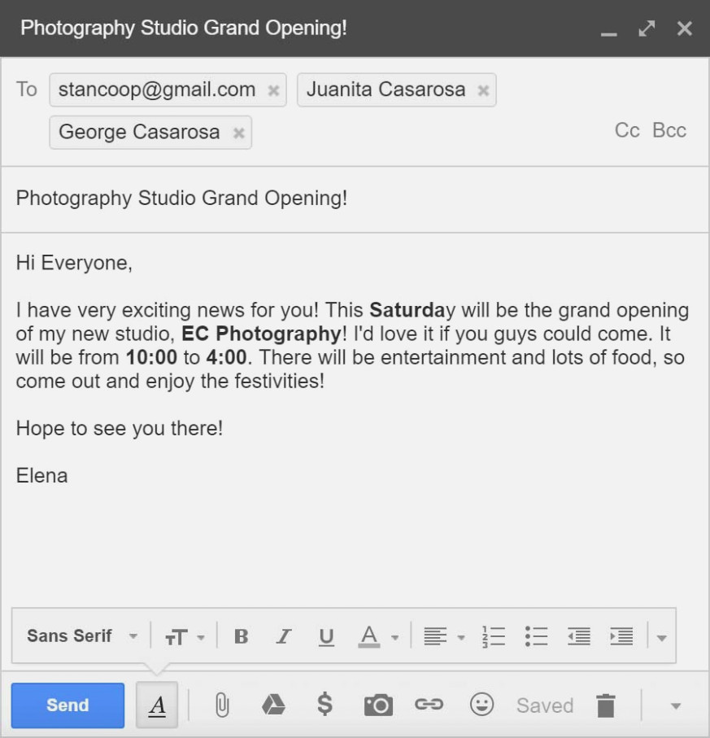The width and height of the screenshot is (710, 738).
Task: Insert a hyperlink into the message
Action: 430,705
